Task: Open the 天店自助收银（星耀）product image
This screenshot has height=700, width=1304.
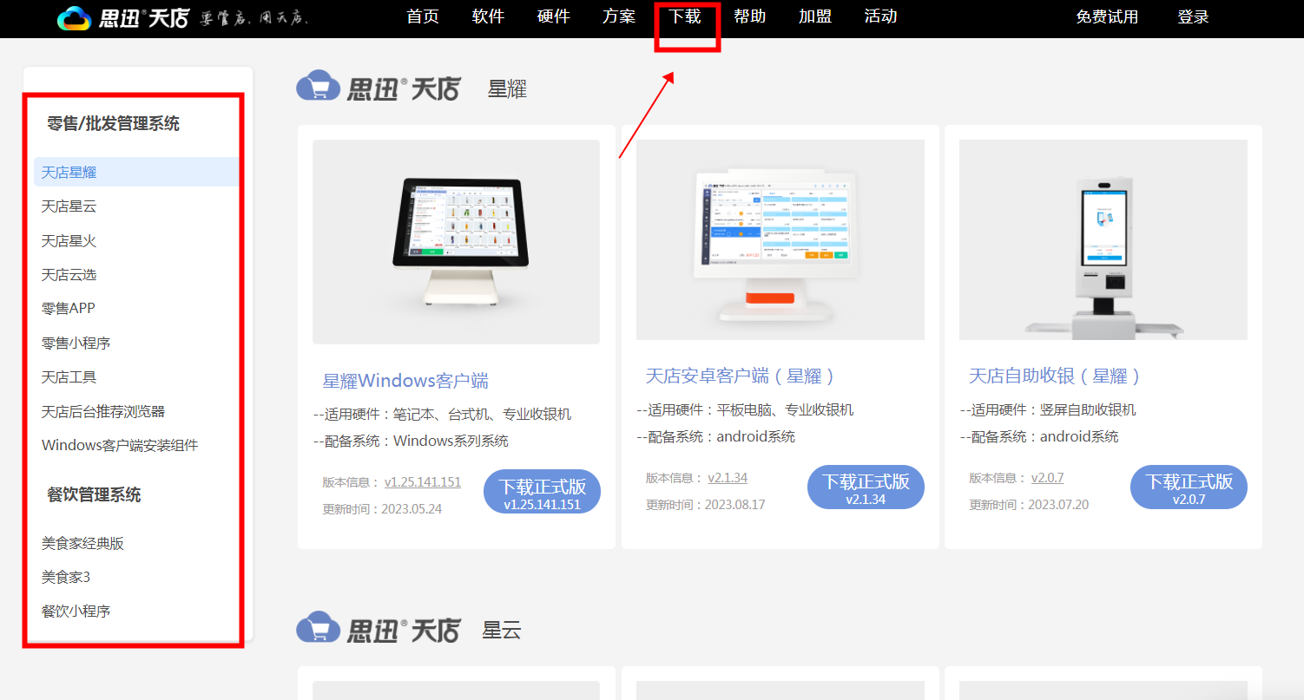Action: (1103, 239)
